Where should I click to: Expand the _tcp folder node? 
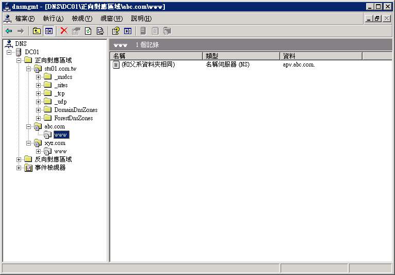coord(38,93)
